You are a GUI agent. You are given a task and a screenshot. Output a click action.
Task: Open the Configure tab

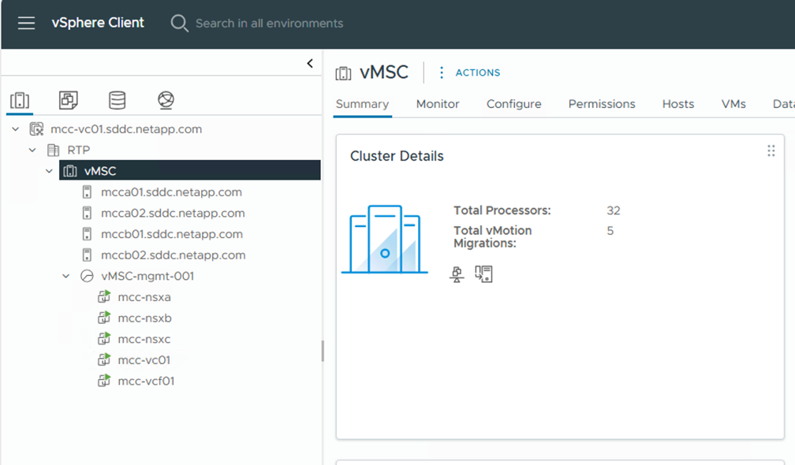click(513, 104)
